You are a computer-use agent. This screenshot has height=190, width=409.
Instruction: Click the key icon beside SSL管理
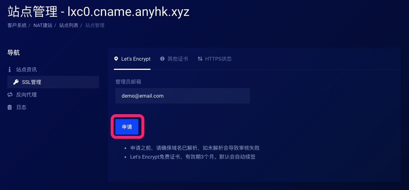click(x=16, y=82)
